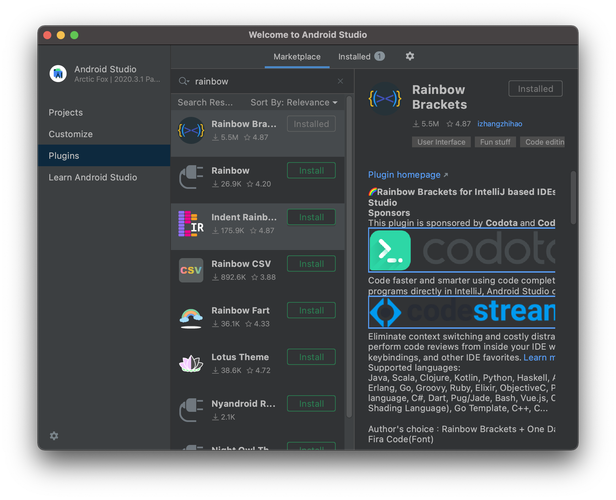The image size is (616, 500).
Task: Install the Rainbow Fart plugin
Action: tap(311, 310)
